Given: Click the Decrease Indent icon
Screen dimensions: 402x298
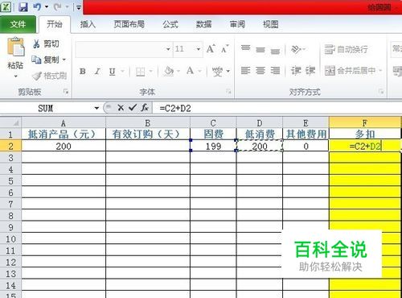Looking at the screenshot, I should 296,71.
